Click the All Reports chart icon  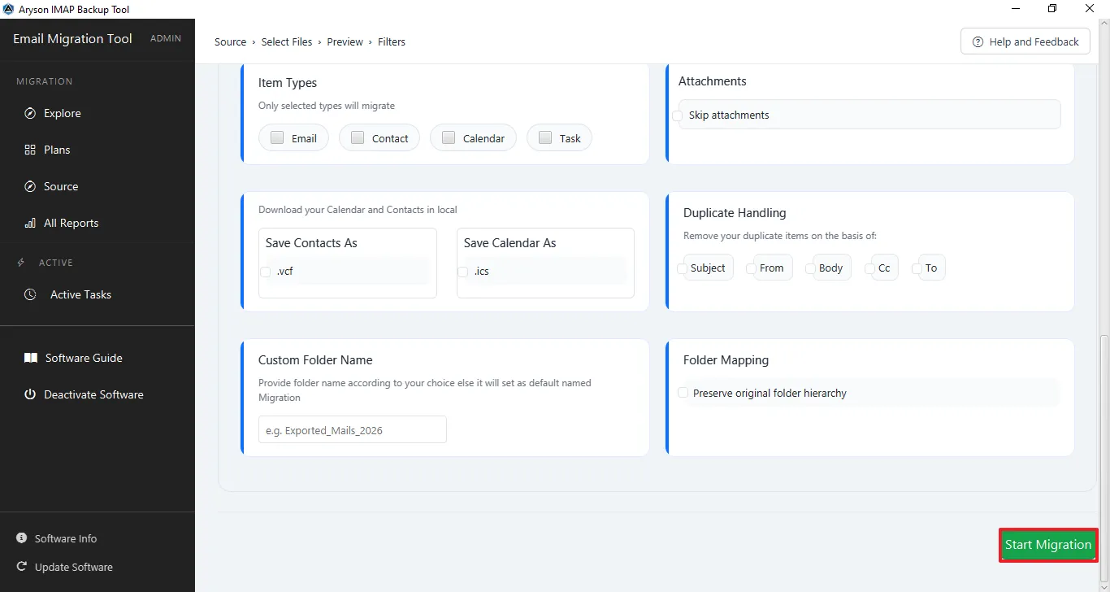tap(30, 223)
